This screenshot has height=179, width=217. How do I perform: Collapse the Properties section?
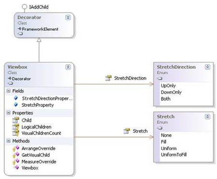click(x=9, y=113)
